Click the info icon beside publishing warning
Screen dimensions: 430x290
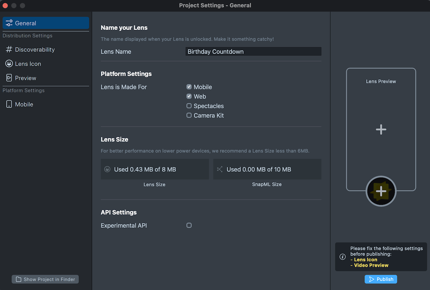coord(342,257)
